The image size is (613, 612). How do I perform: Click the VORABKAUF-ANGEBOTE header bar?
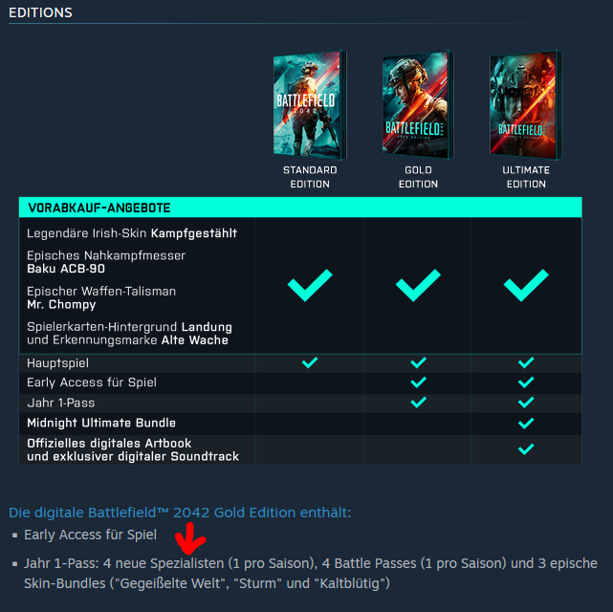[300, 208]
